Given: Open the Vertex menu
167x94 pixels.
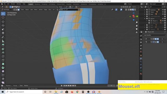Looking at the screenshot, I should [41, 10].
